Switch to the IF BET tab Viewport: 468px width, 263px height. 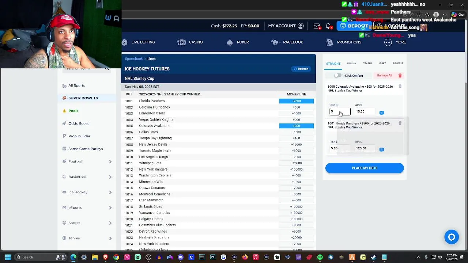tap(382, 64)
